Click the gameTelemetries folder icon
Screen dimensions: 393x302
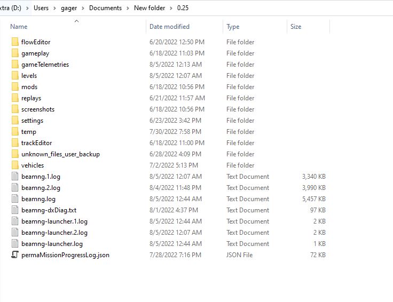coord(15,65)
